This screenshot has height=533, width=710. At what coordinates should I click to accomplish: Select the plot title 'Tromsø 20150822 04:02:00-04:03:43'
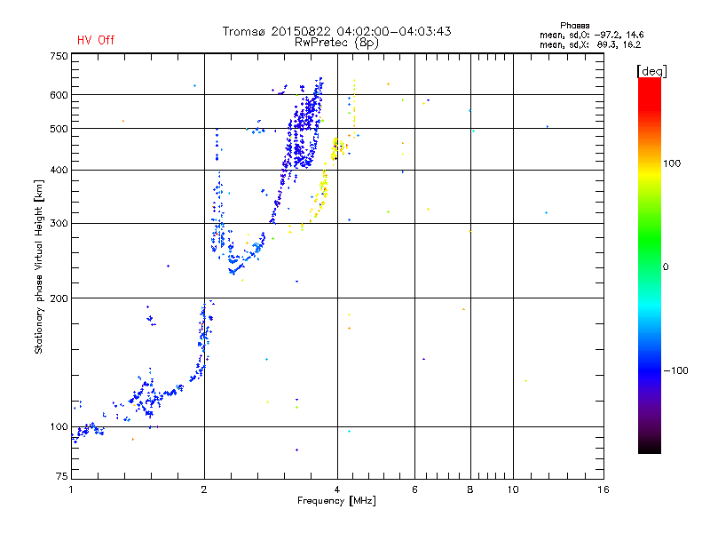coord(336,31)
